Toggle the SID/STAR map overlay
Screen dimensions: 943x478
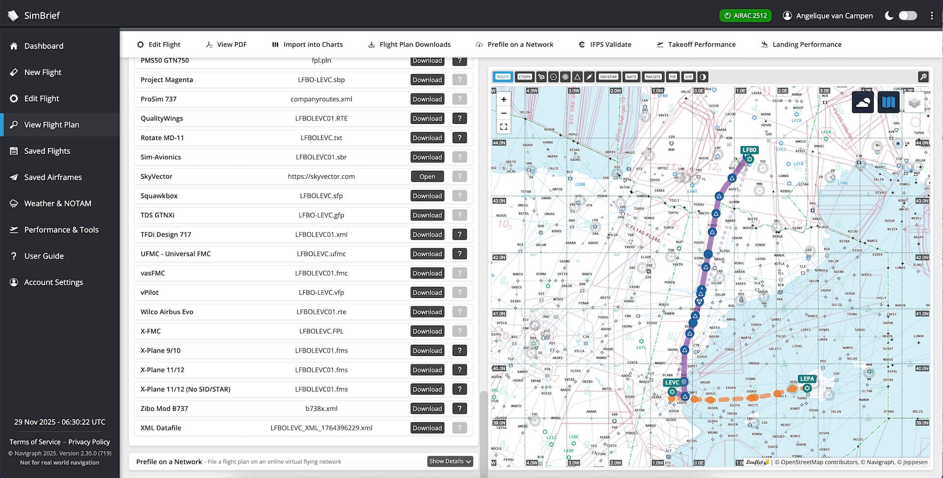(x=608, y=77)
